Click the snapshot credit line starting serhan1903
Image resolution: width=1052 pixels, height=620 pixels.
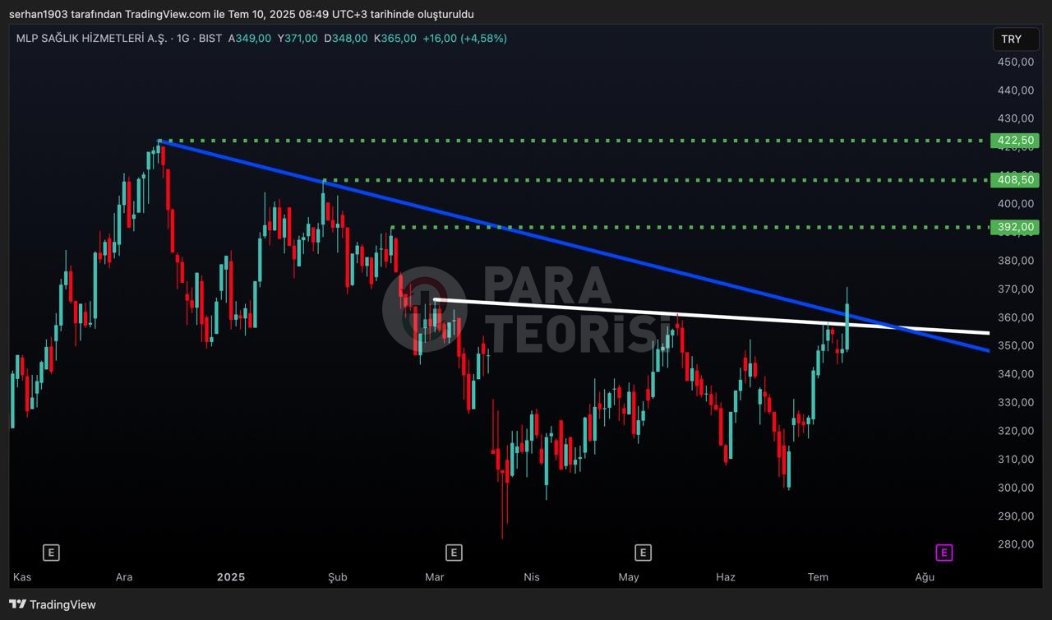242,14
